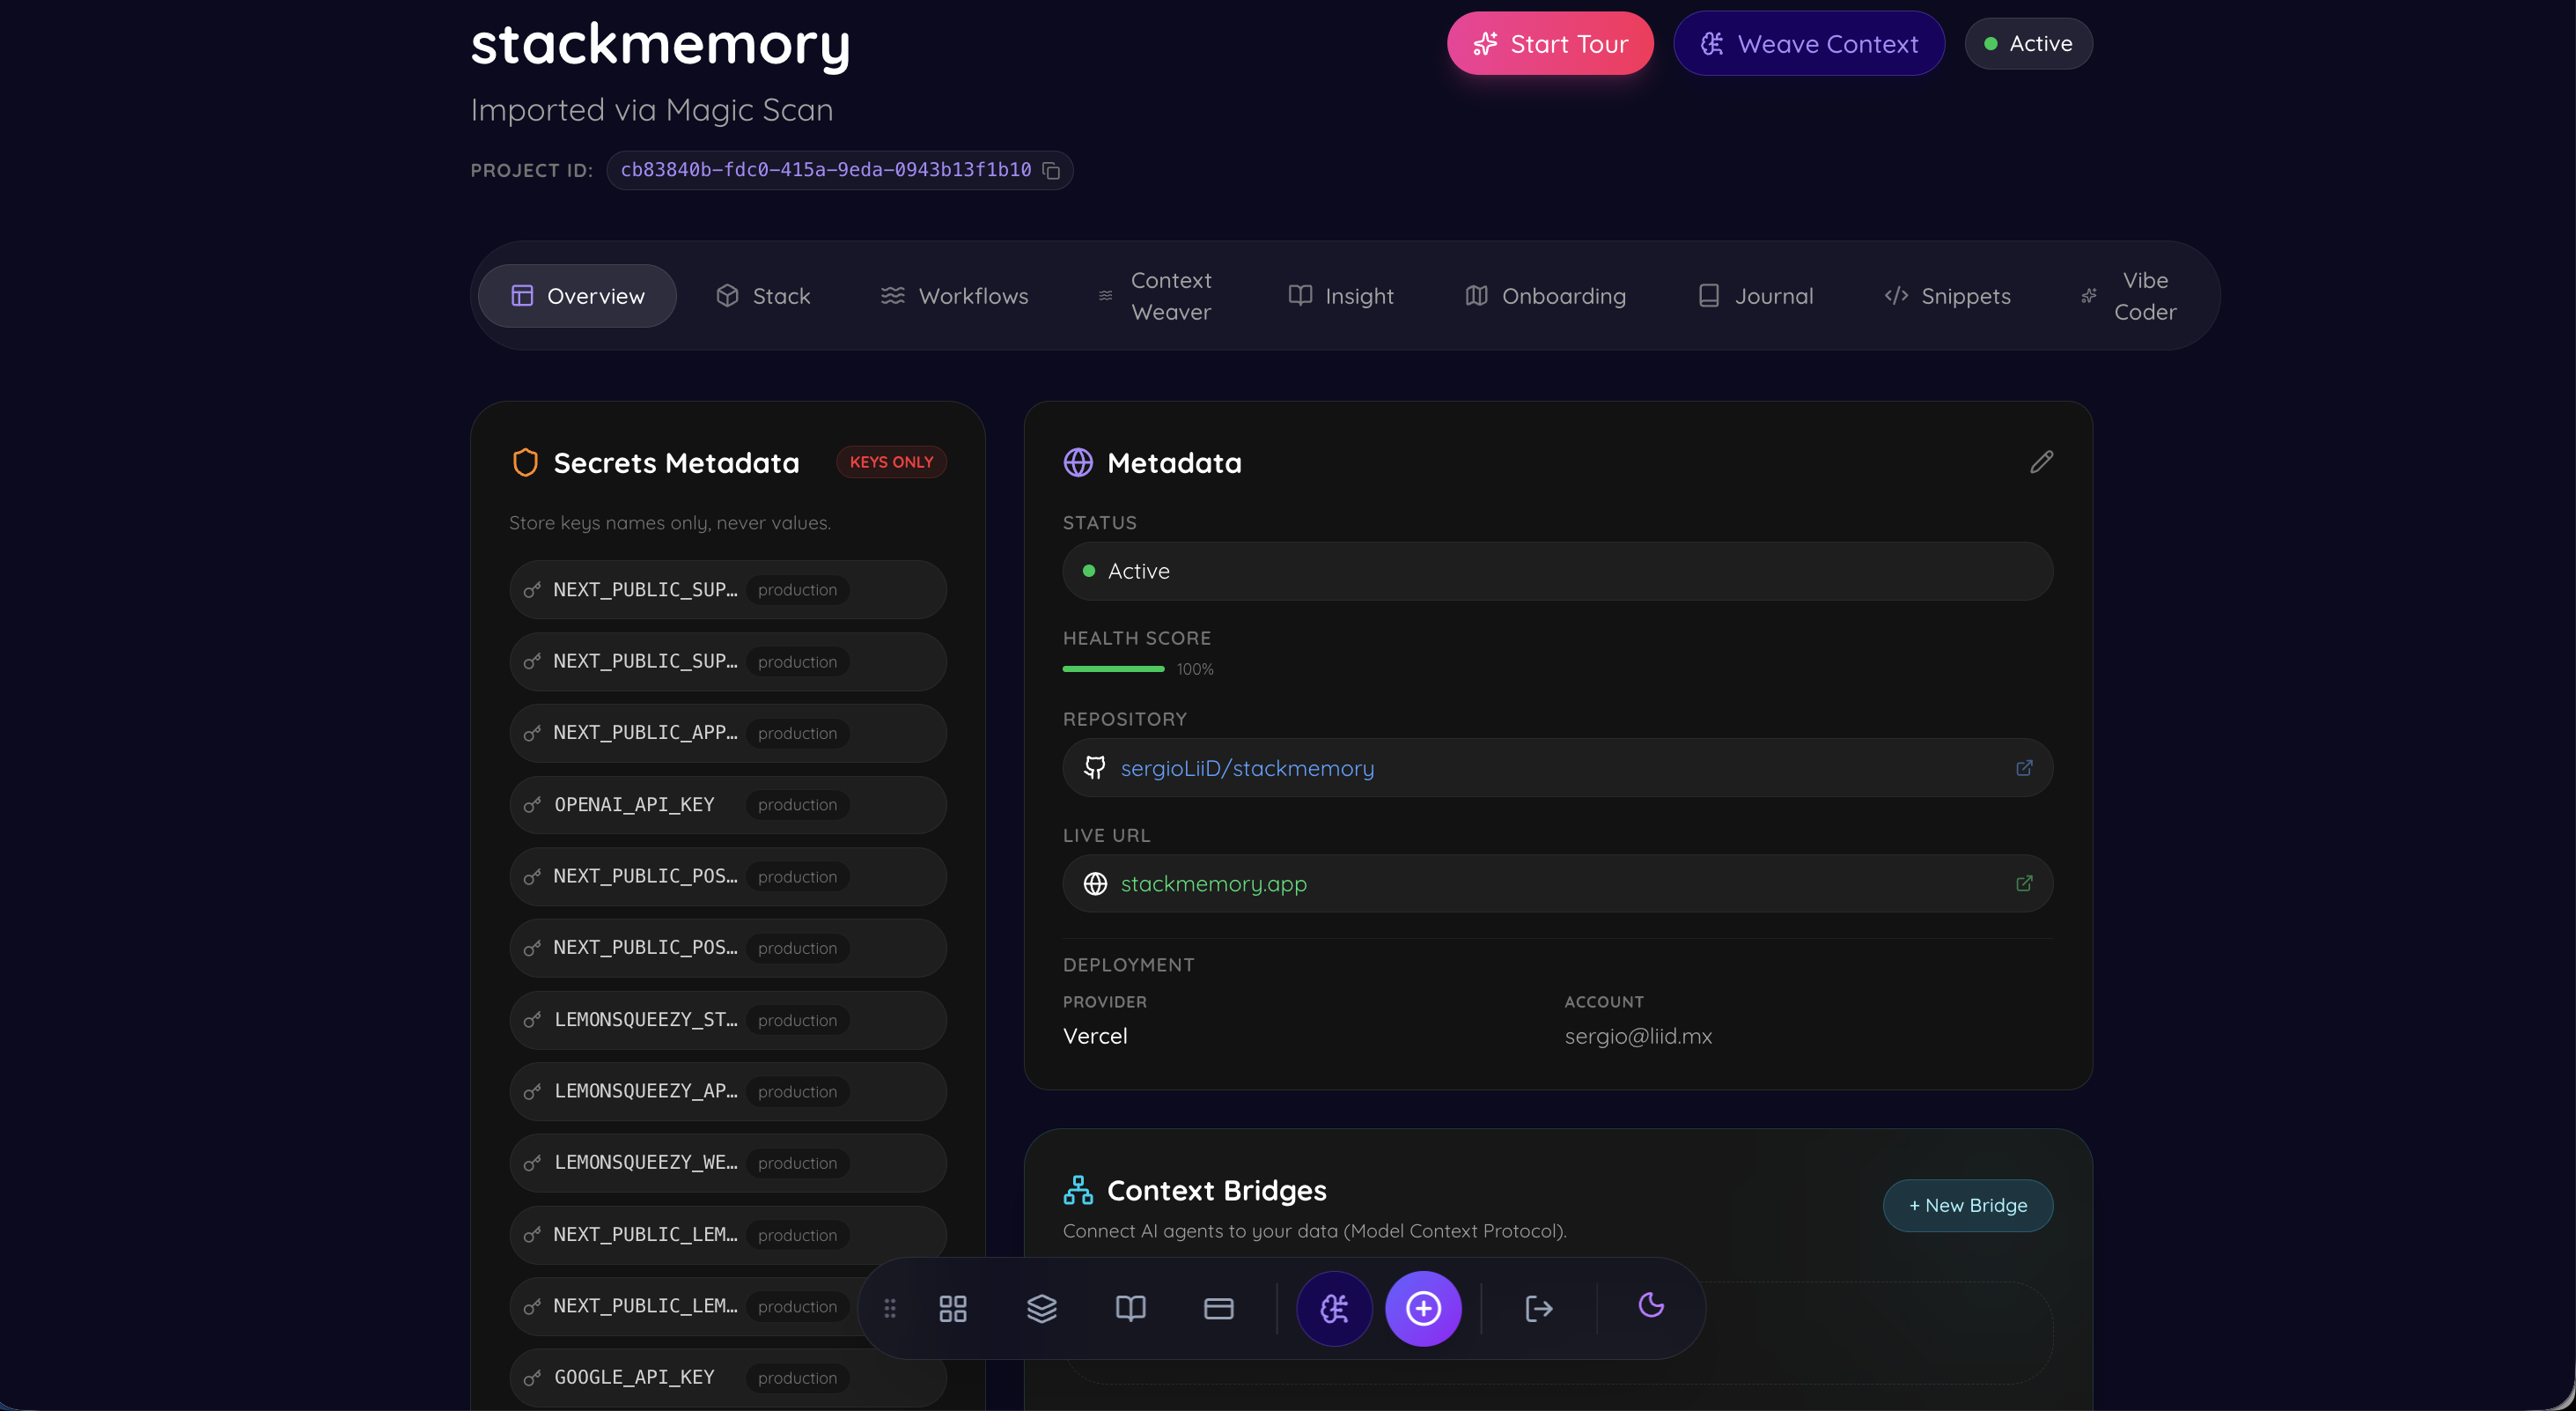Click the logout arrow icon in dock

(x=1538, y=1308)
